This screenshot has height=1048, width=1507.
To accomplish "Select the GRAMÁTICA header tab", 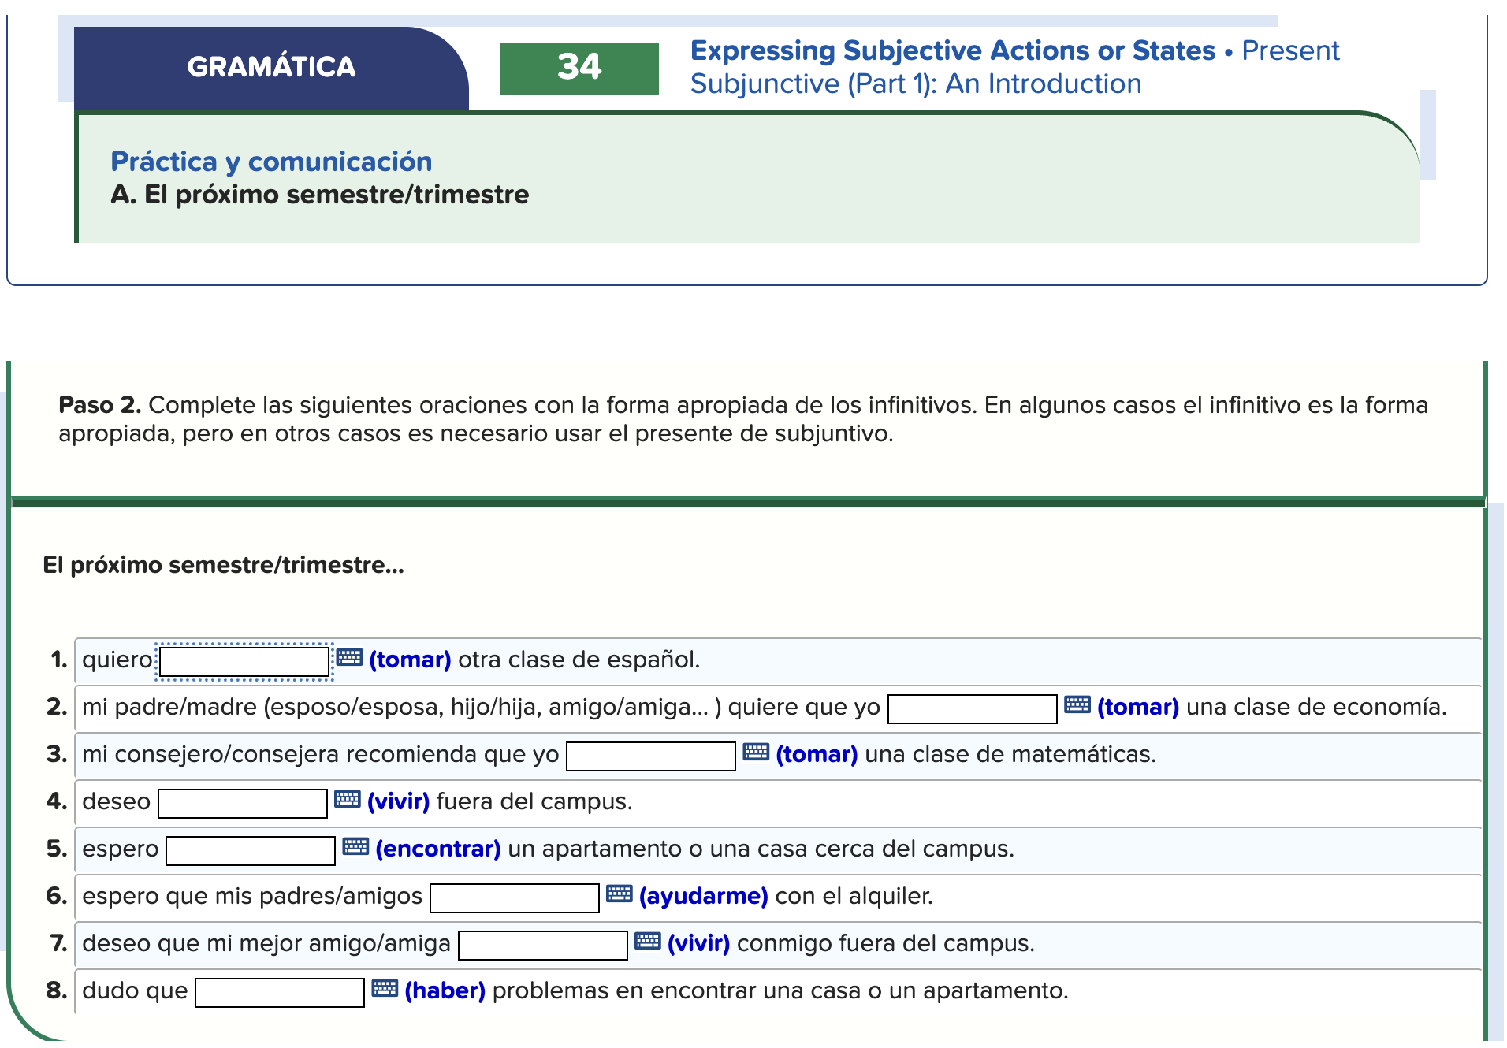I will tap(272, 68).
